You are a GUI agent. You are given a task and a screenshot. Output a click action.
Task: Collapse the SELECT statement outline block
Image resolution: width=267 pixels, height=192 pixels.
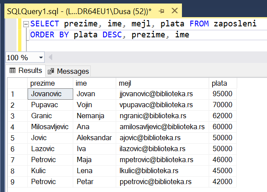[x=26, y=24]
